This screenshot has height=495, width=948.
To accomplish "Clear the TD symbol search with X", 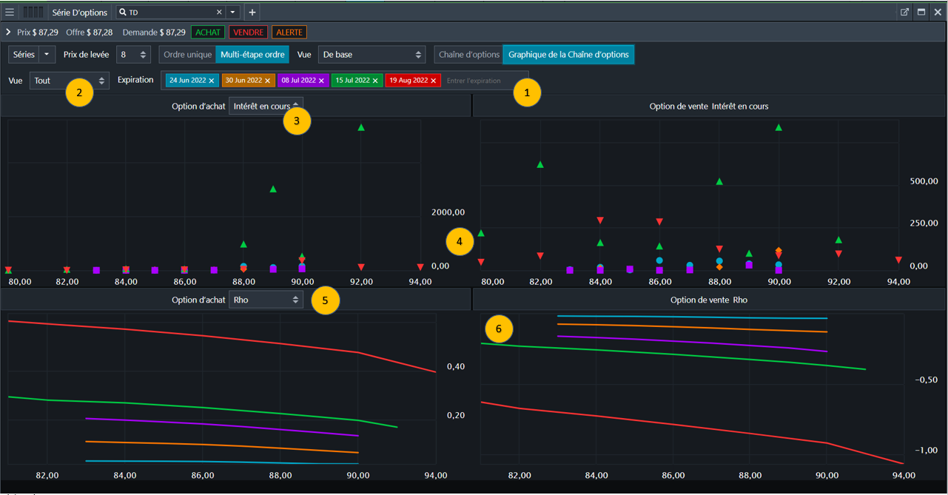I will [219, 13].
